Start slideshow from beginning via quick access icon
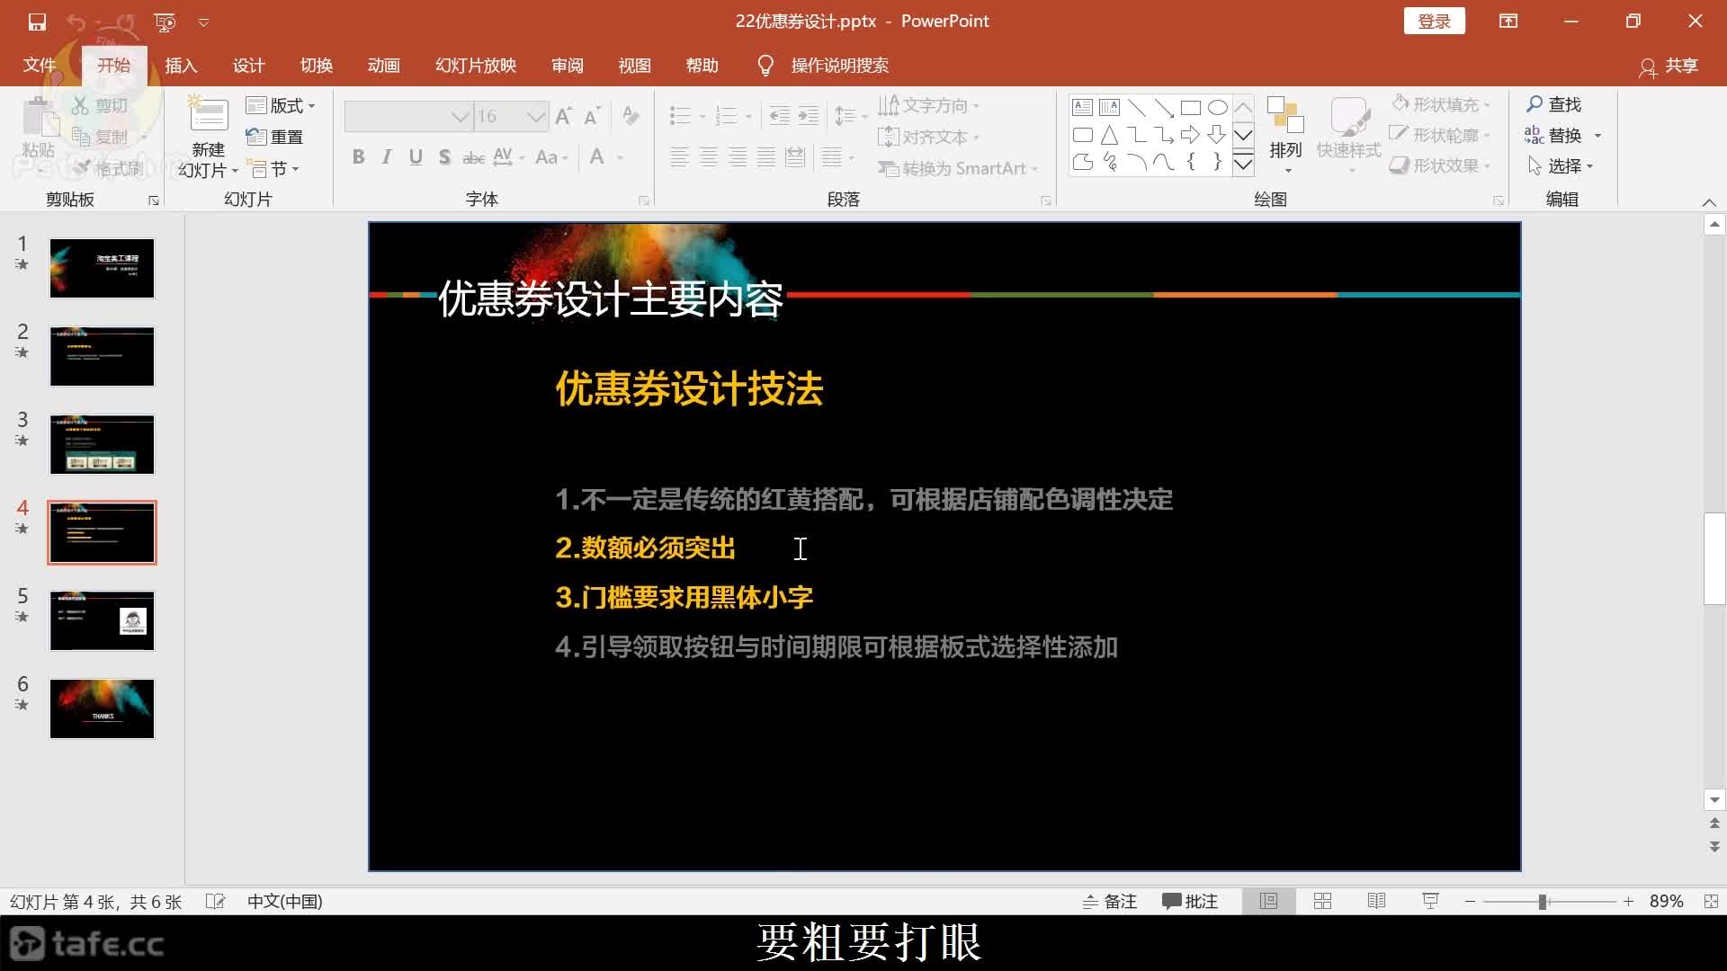The height and width of the screenshot is (971, 1727). (x=164, y=22)
